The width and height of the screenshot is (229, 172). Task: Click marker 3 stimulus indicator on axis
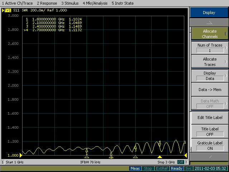135,157
